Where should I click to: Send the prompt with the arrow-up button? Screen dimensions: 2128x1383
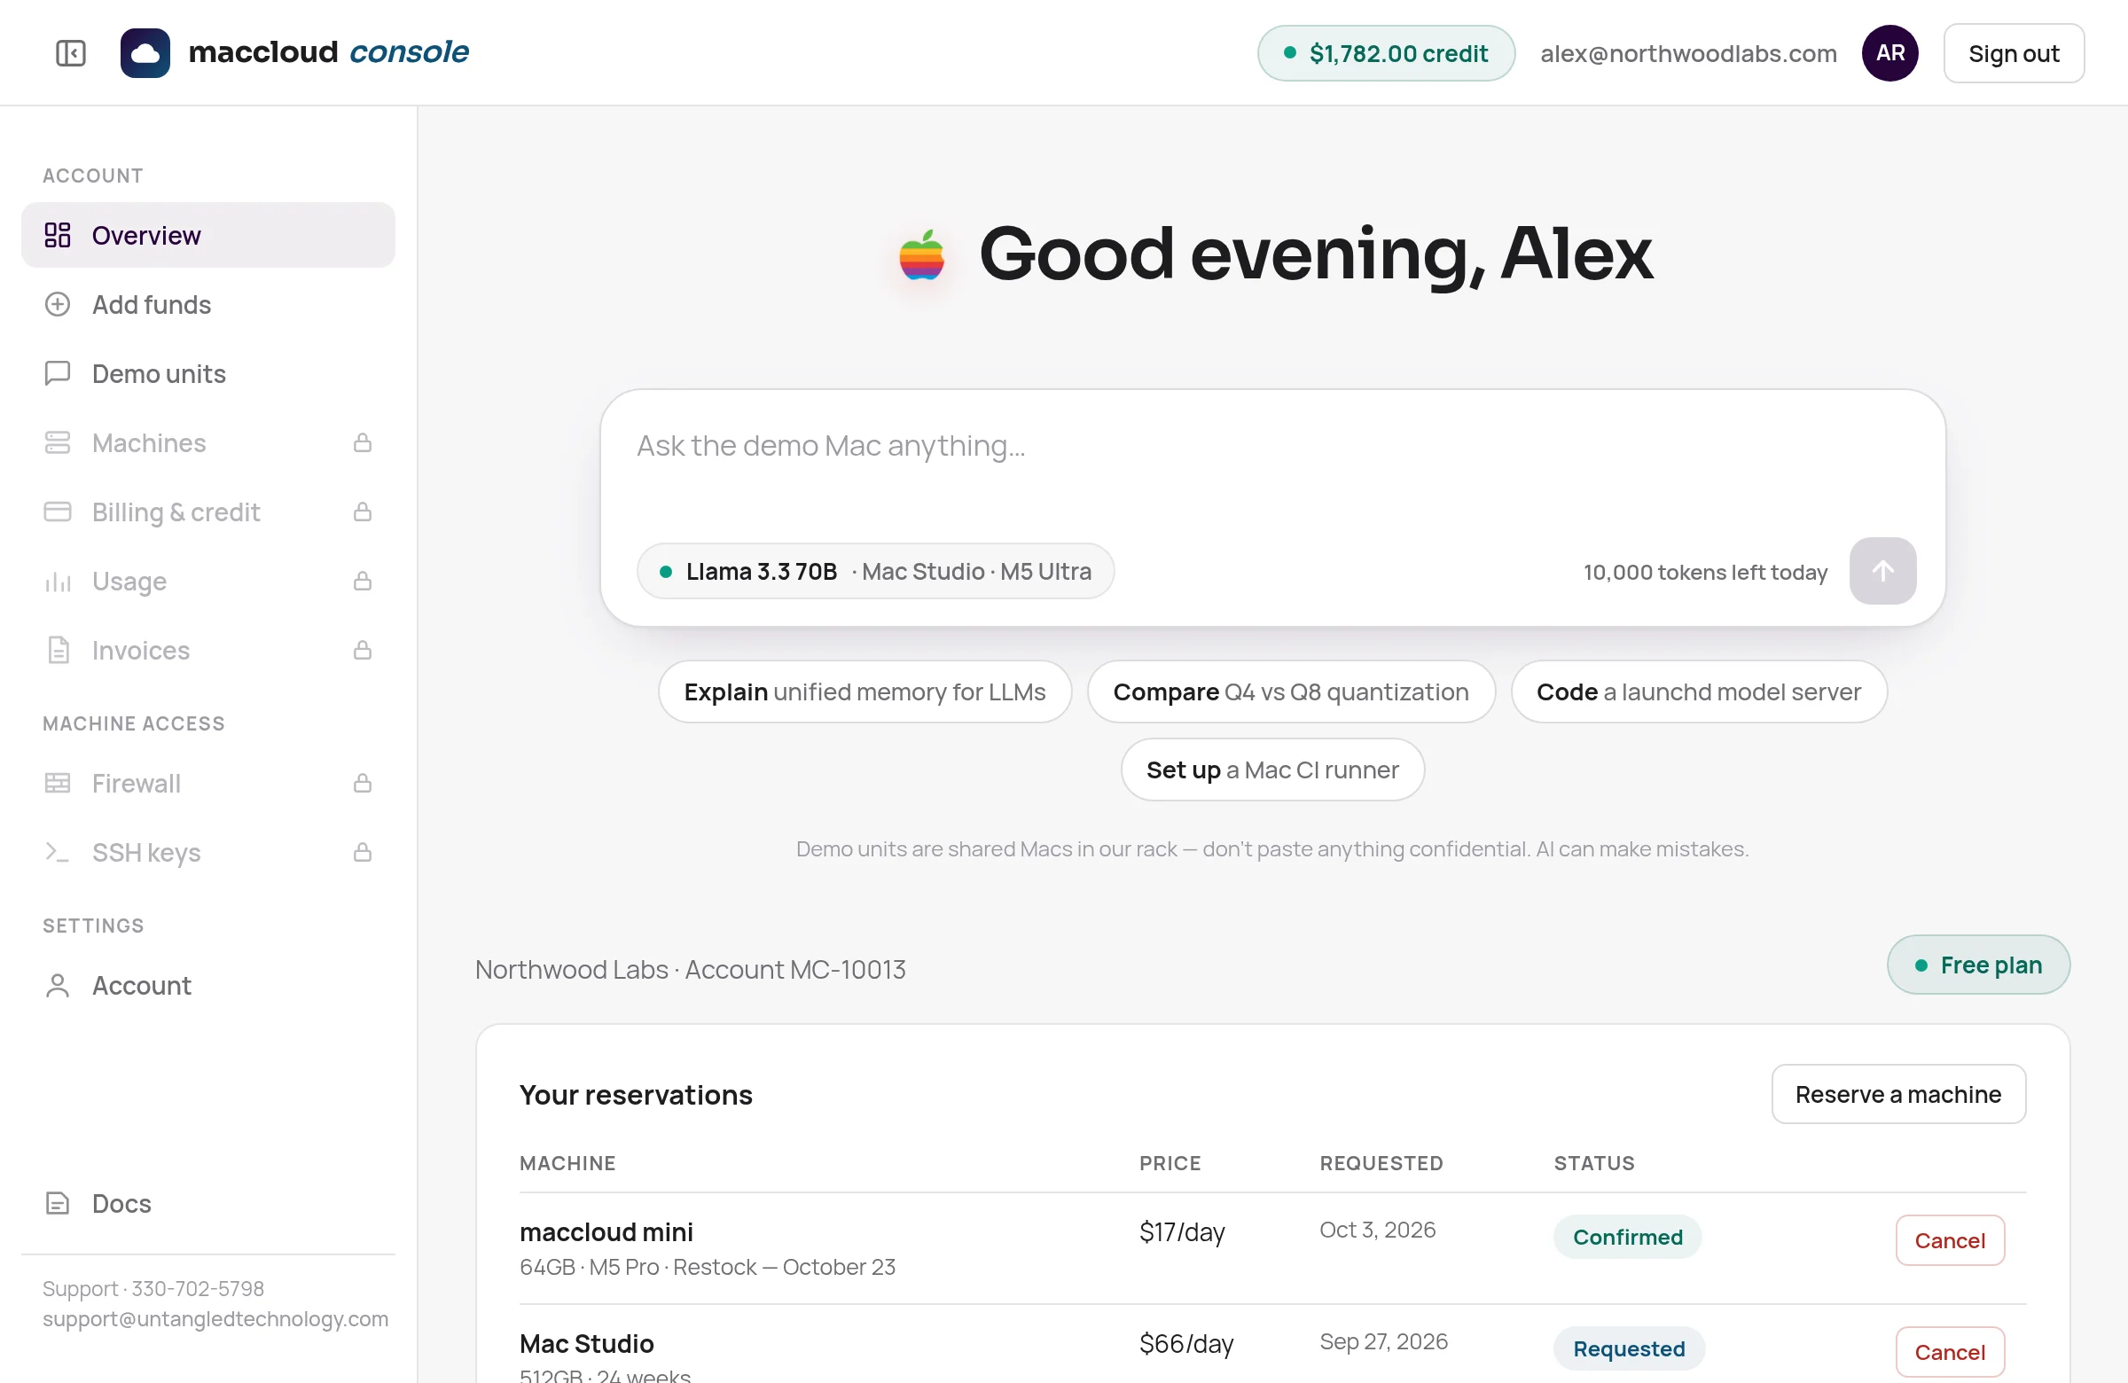pyautogui.click(x=1882, y=571)
